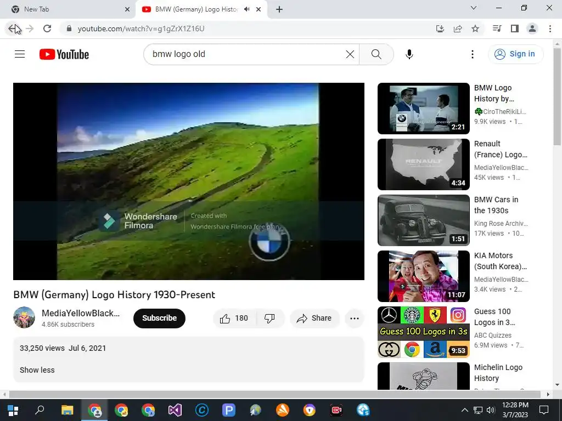Image resolution: width=562 pixels, height=421 pixels.
Task: Open Renault (France) Logo video thumbnail
Action: [x=423, y=164]
